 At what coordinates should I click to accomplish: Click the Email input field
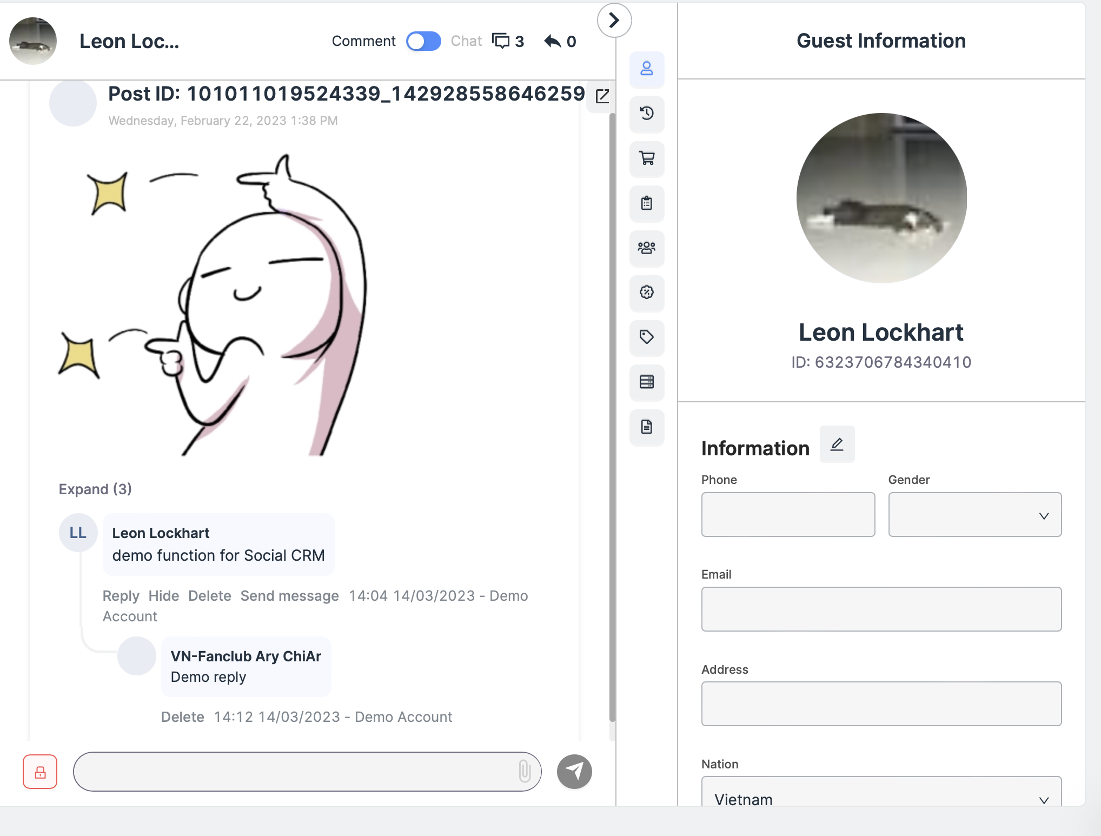(881, 609)
